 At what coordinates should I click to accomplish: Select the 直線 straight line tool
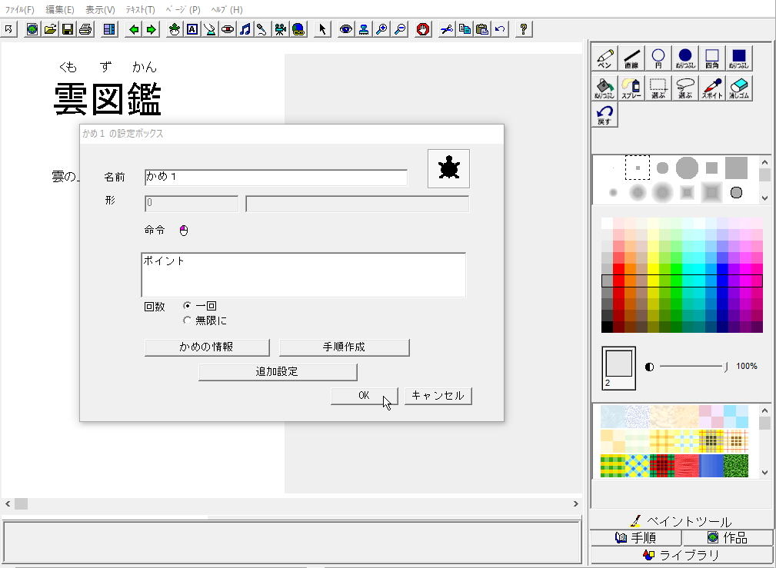pos(631,59)
